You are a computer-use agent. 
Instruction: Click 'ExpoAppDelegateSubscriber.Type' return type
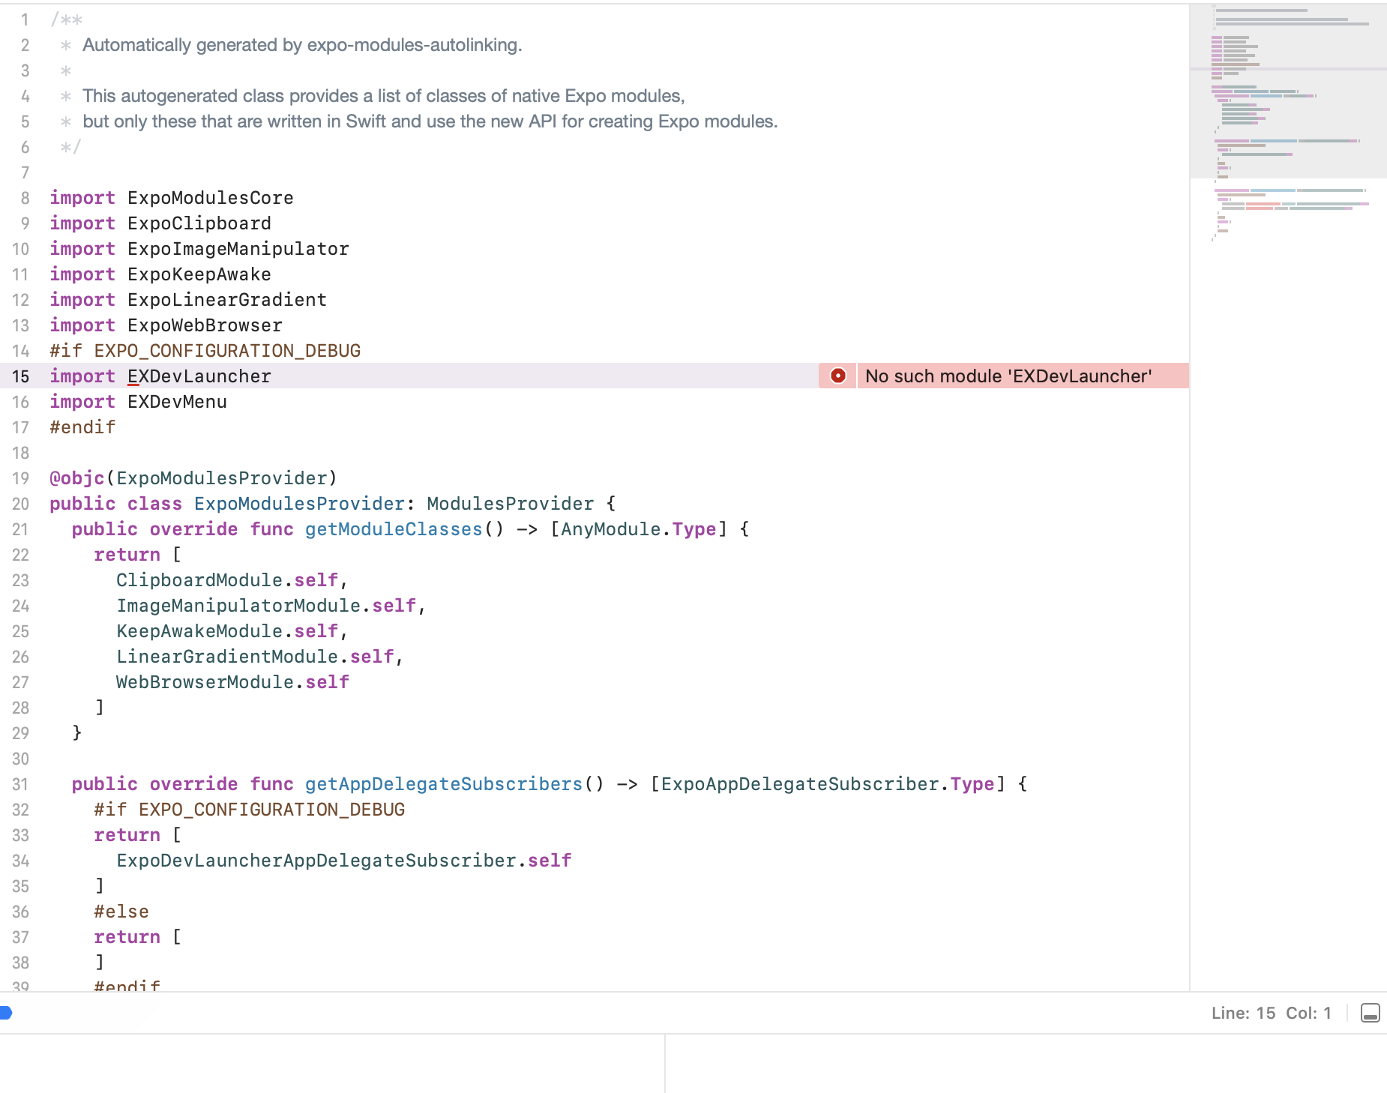coord(828,784)
